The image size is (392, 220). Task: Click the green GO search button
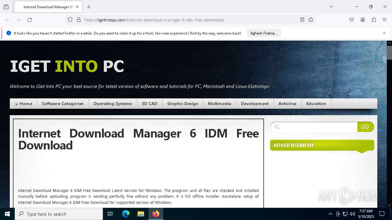(365, 127)
